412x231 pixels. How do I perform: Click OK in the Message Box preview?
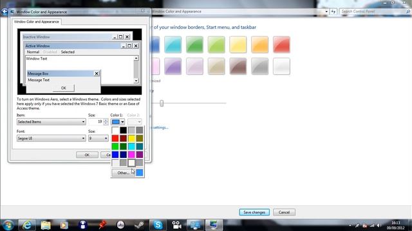[64, 88]
